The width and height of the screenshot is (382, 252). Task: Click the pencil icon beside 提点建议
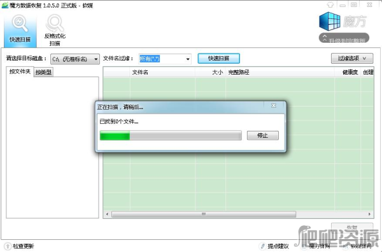click(x=262, y=246)
